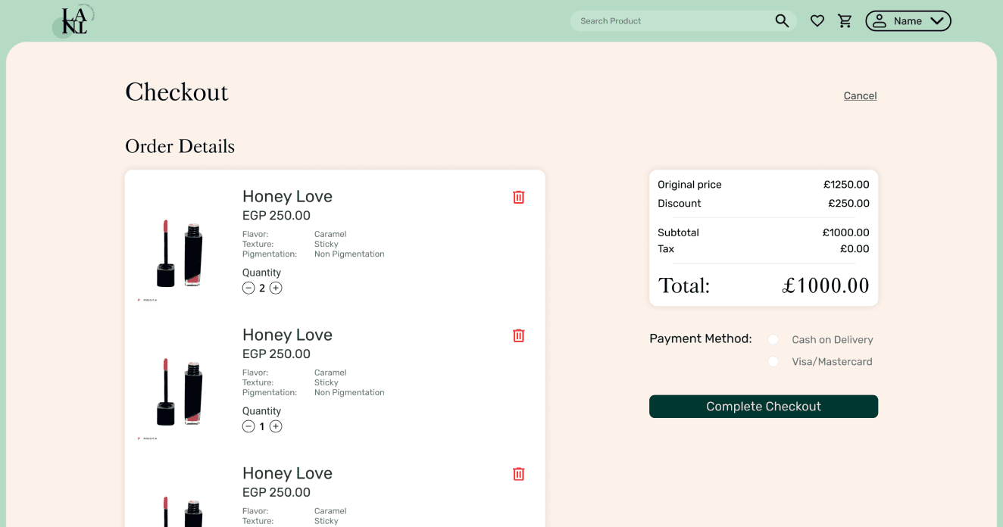Open the second Honey Love product title
The image size is (1003, 527).
(x=287, y=335)
